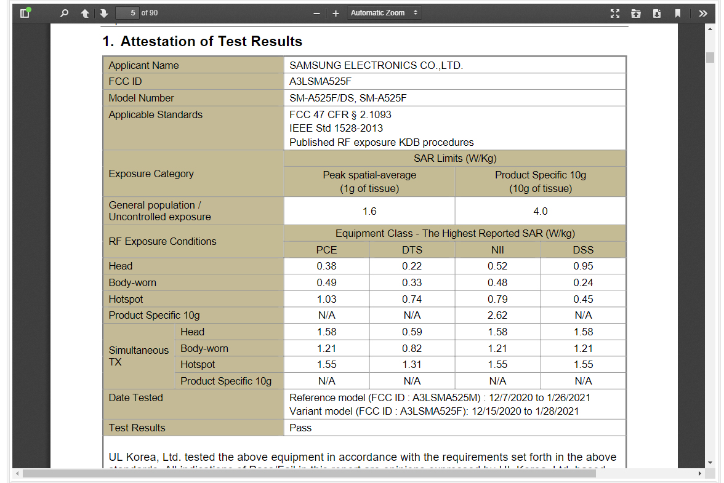724x483 pixels.
Task: Click the scroll right arrow
Action: tap(699, 473)
